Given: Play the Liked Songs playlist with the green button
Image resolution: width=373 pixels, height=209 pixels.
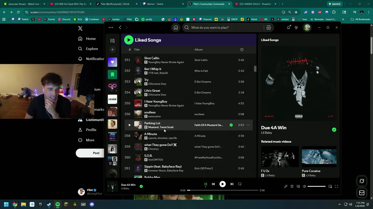Looking at the screenshot, I should [x=129, y=40].
